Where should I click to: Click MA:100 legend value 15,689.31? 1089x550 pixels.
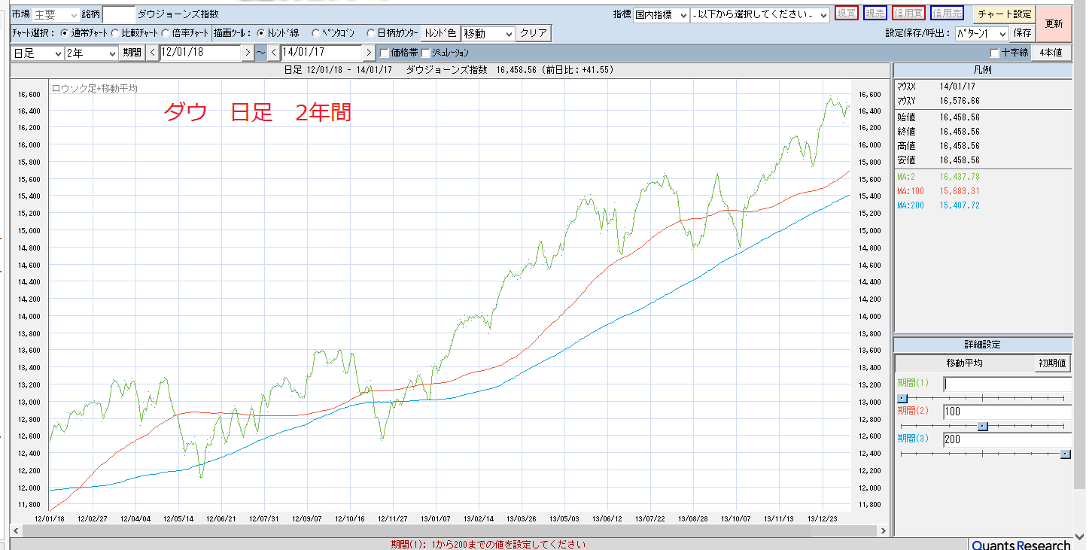[960, 191]
